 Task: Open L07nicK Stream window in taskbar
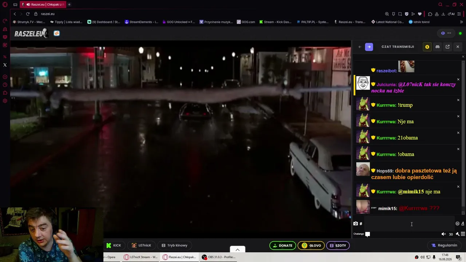pyautogui.click(x=141, y=257)
